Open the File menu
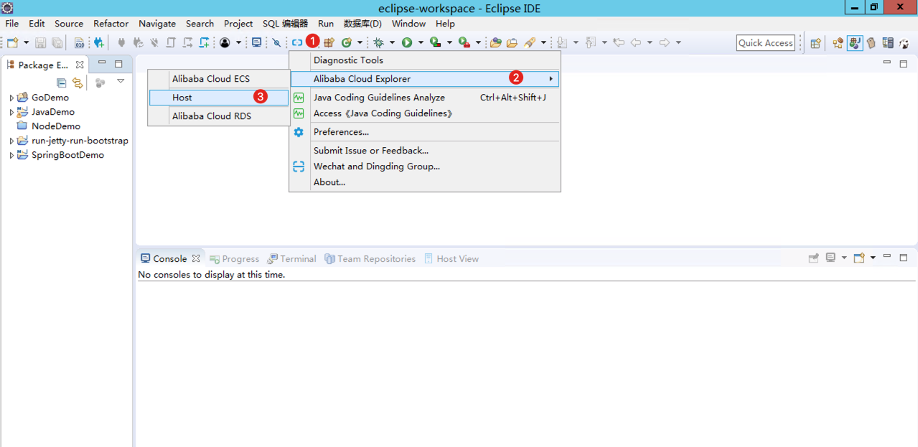This screenshot has width=918, height=447. pos(12,24)
